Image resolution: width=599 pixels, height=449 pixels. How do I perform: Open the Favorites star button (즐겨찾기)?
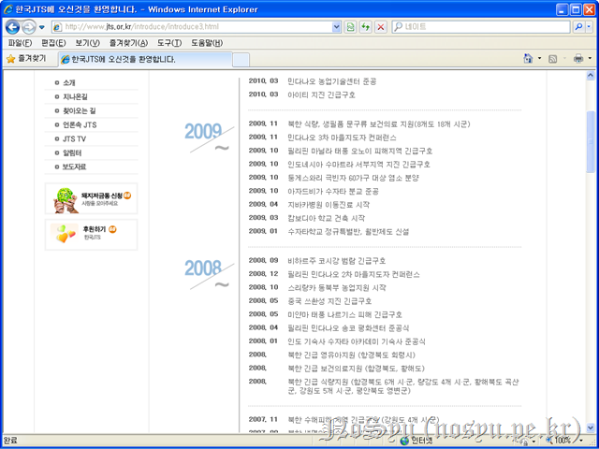click(24, 59)
